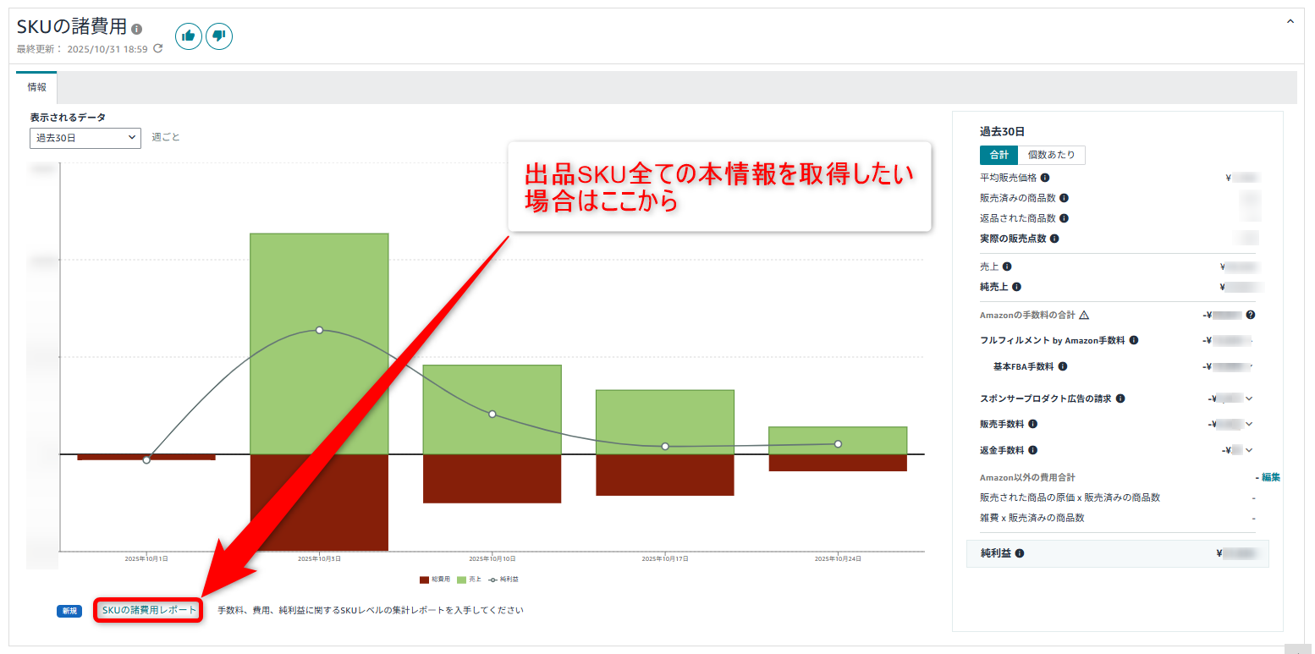Open the SKUの諸費用レポート link

(x=148, y=610)
